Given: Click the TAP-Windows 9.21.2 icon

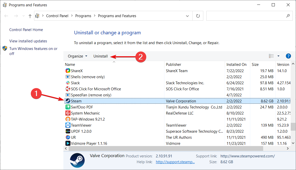Looking at the screenshot, I should 68,119.
